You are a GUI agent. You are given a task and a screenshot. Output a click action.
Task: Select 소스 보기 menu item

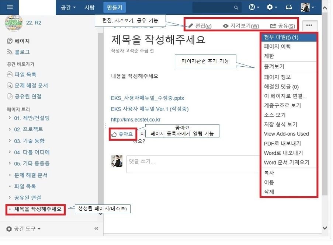click(289, 115)
